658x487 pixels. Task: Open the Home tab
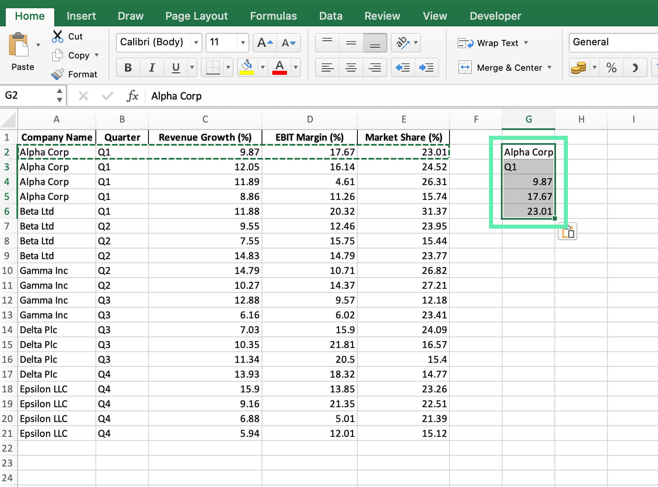point(30,16)
